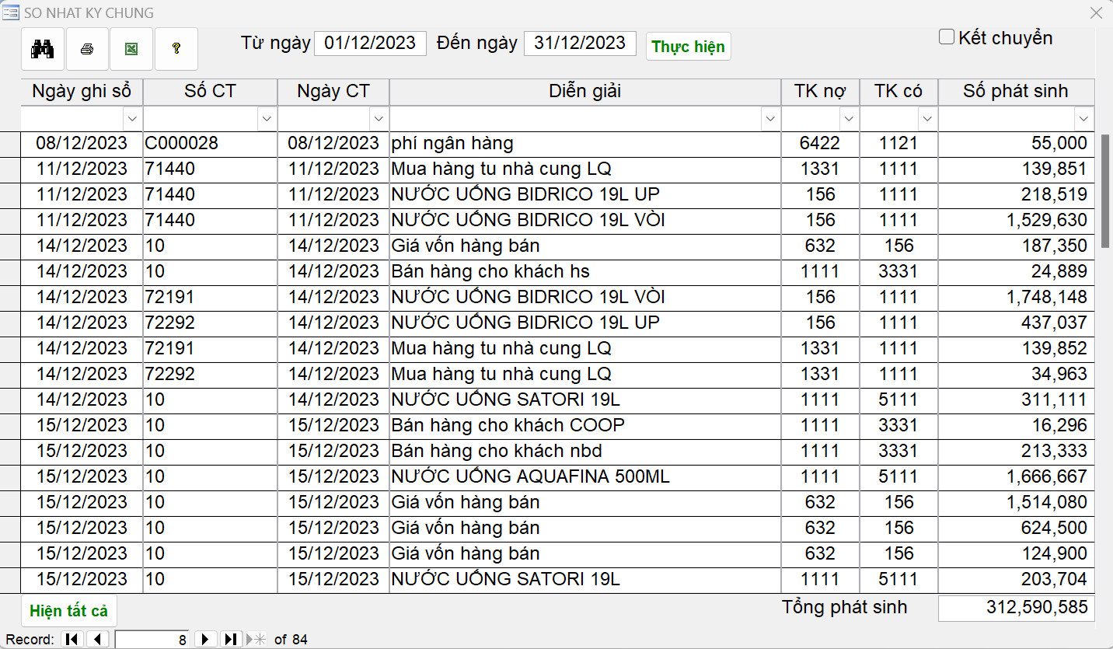Open the Diễn giải filter dropdown
This screenshot has width=1113, height=649.
(770, 119)
